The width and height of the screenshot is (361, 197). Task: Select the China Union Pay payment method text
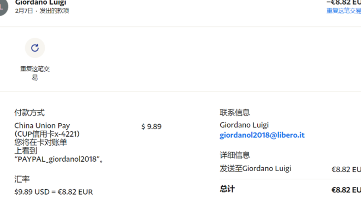[x=42, y=126]
